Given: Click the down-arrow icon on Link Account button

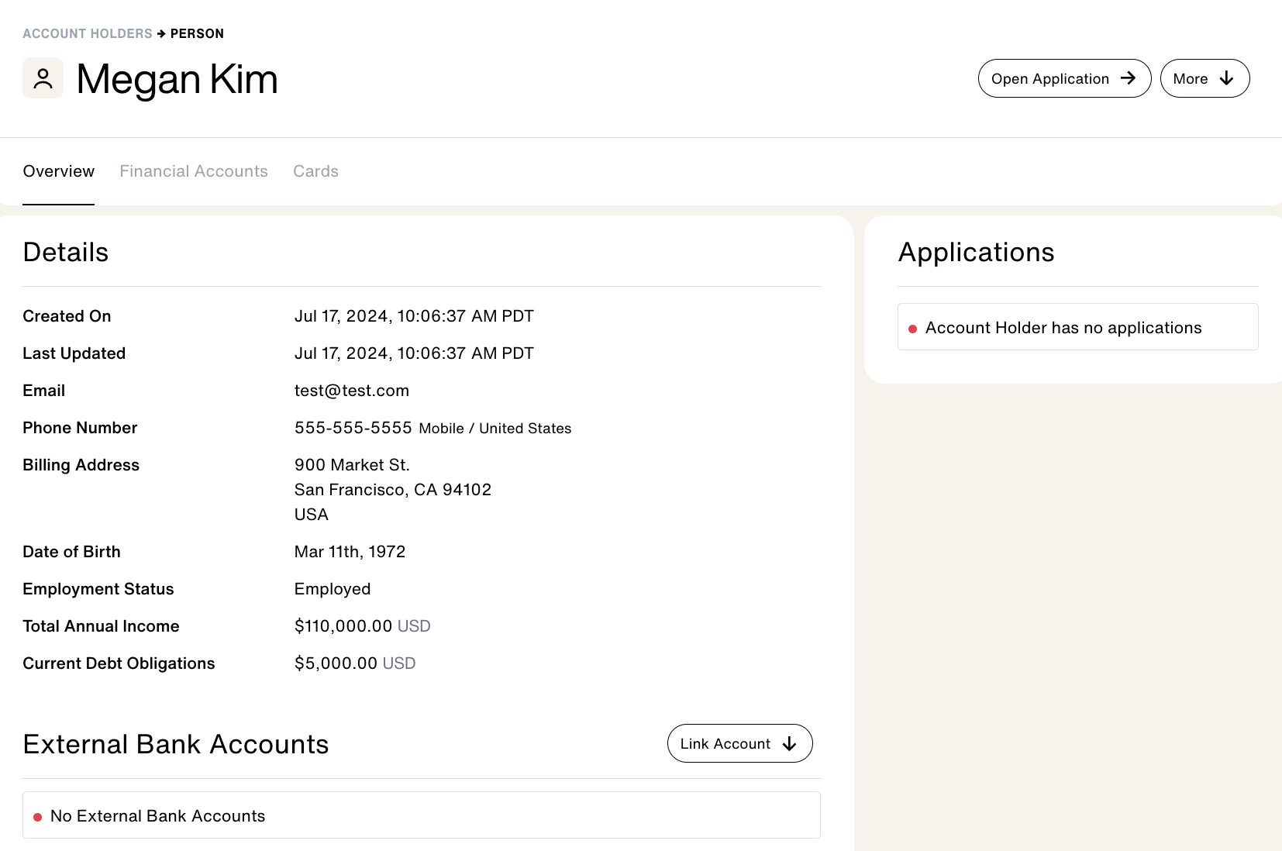Looking at the screenshot, I should tap(789, 743).
